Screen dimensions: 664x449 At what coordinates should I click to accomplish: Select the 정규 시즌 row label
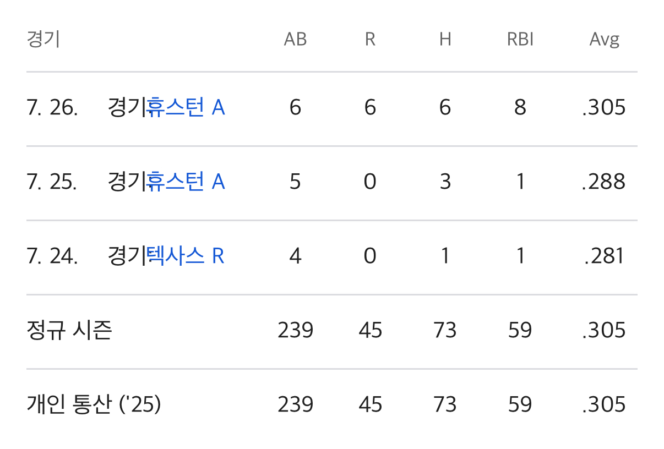pyautogui.click(x=69, y=330)
